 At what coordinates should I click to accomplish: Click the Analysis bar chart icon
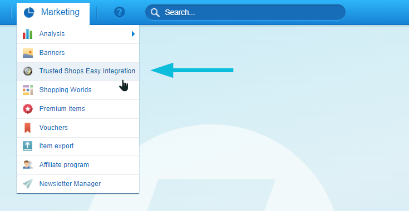(x=27, y=34)
